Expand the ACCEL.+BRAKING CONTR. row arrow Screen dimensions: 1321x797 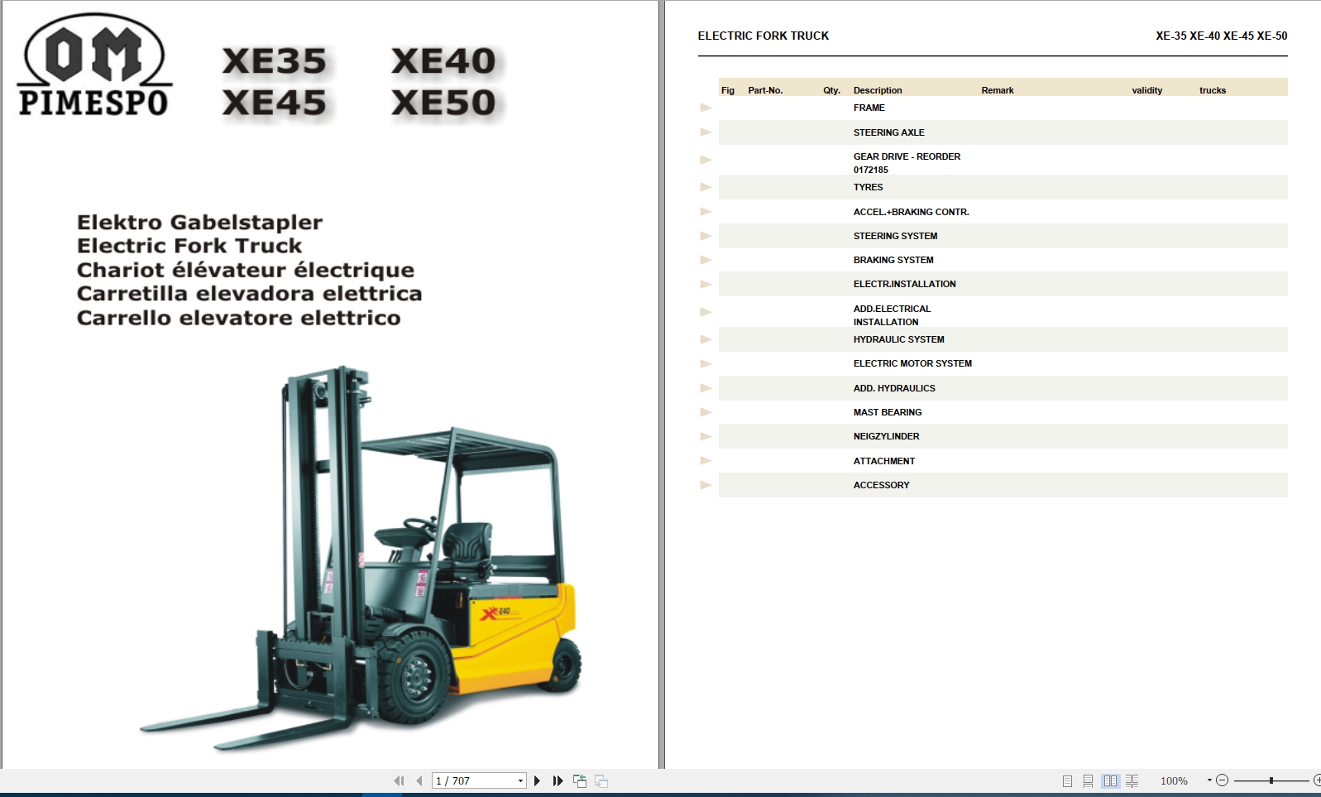(x=706, y=211)
